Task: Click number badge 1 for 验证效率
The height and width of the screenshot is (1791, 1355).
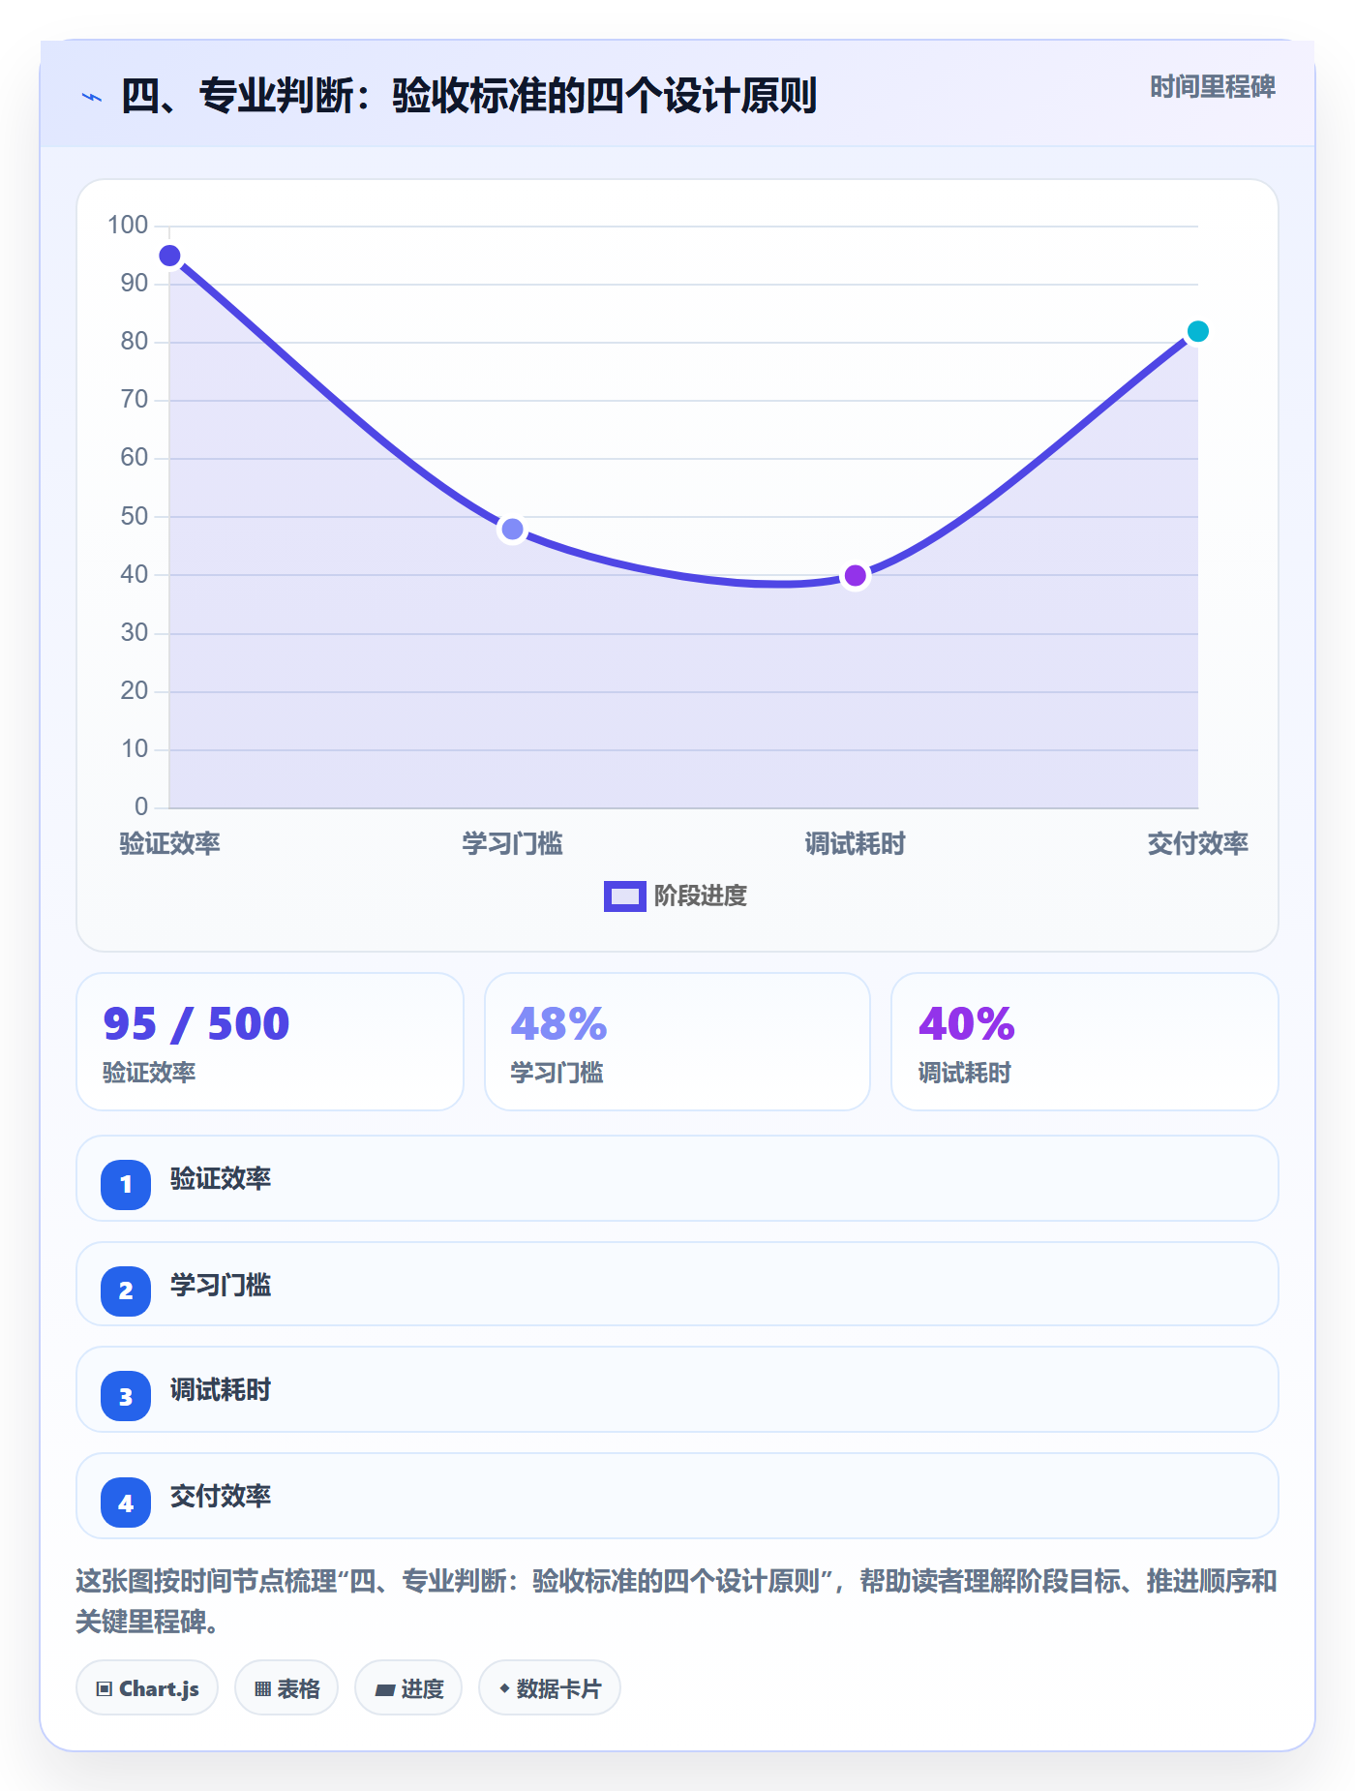Action: pos(126,1184)
